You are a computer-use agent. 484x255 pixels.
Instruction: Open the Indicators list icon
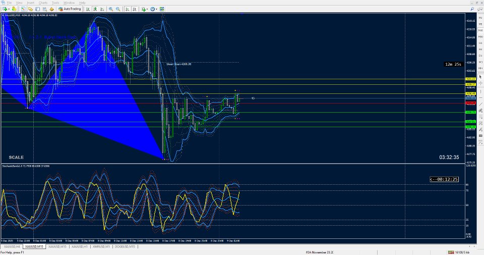144,9
